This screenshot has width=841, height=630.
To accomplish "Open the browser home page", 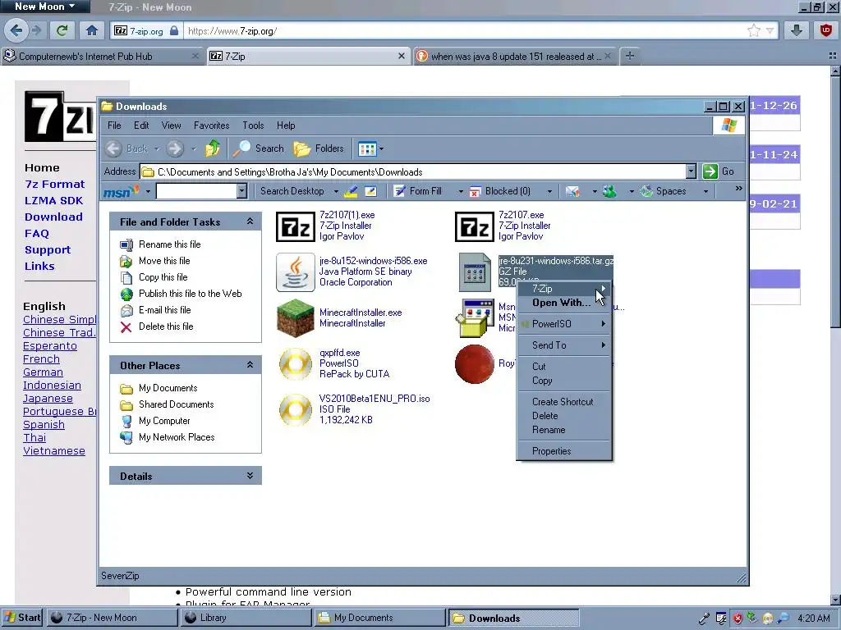I will point(92,30).
